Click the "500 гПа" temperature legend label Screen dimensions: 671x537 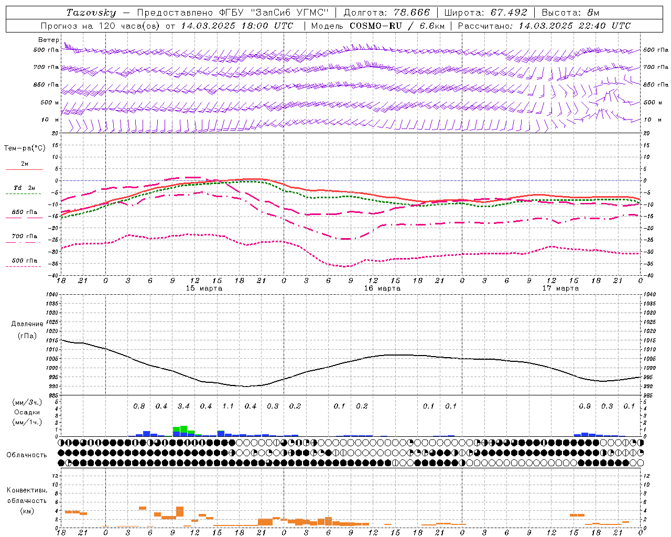[x=24, y=261]
